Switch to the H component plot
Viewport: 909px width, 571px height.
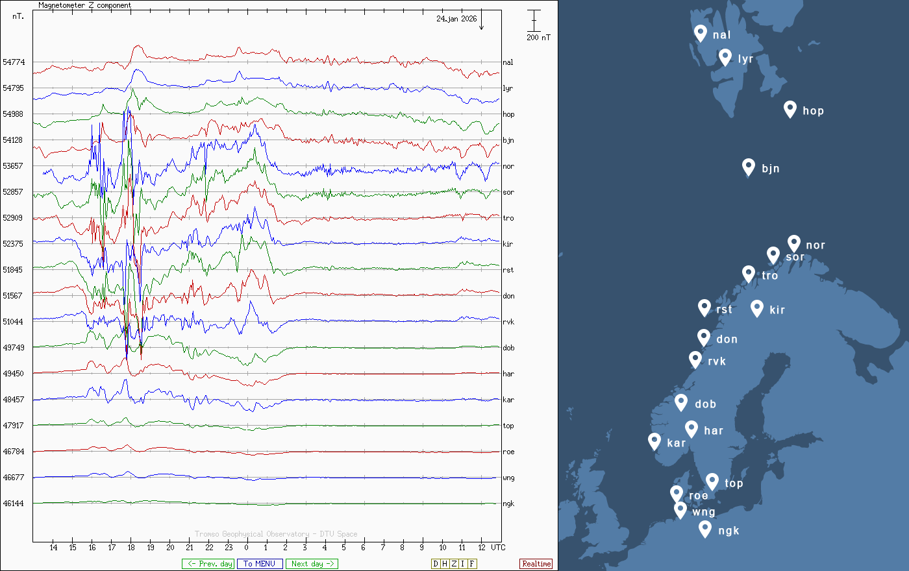point(445,564)
